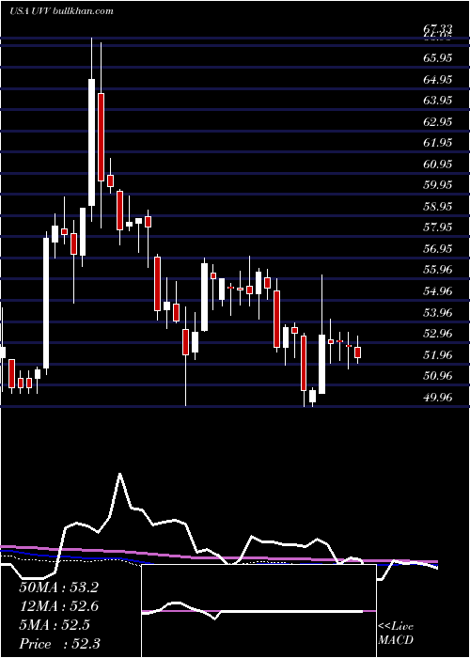Screen dimensions: 470x658
Task: Click the 52.96 price axis label
Action: click(438, 333)
